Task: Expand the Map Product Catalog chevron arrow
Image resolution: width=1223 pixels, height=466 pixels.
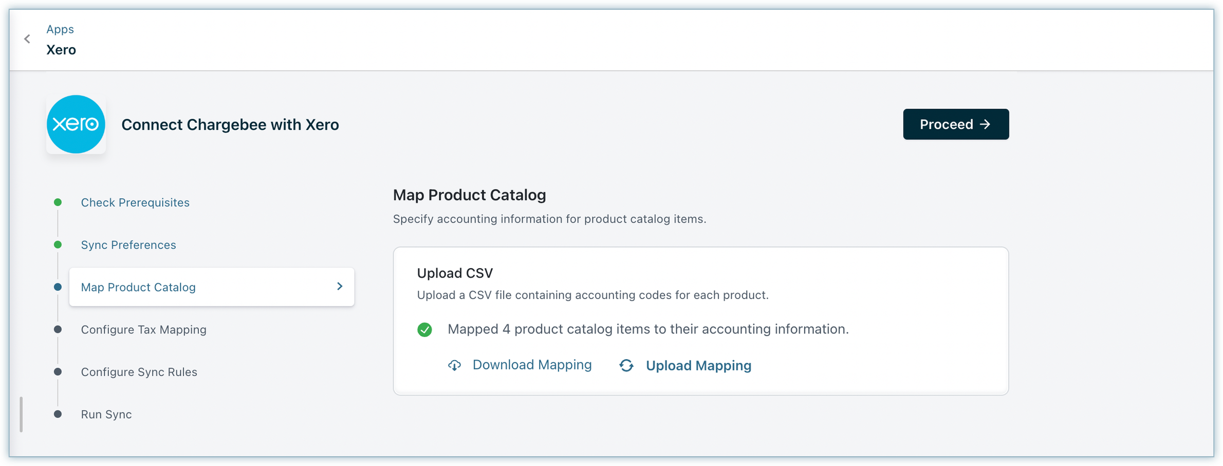Action: pos(340,286)
